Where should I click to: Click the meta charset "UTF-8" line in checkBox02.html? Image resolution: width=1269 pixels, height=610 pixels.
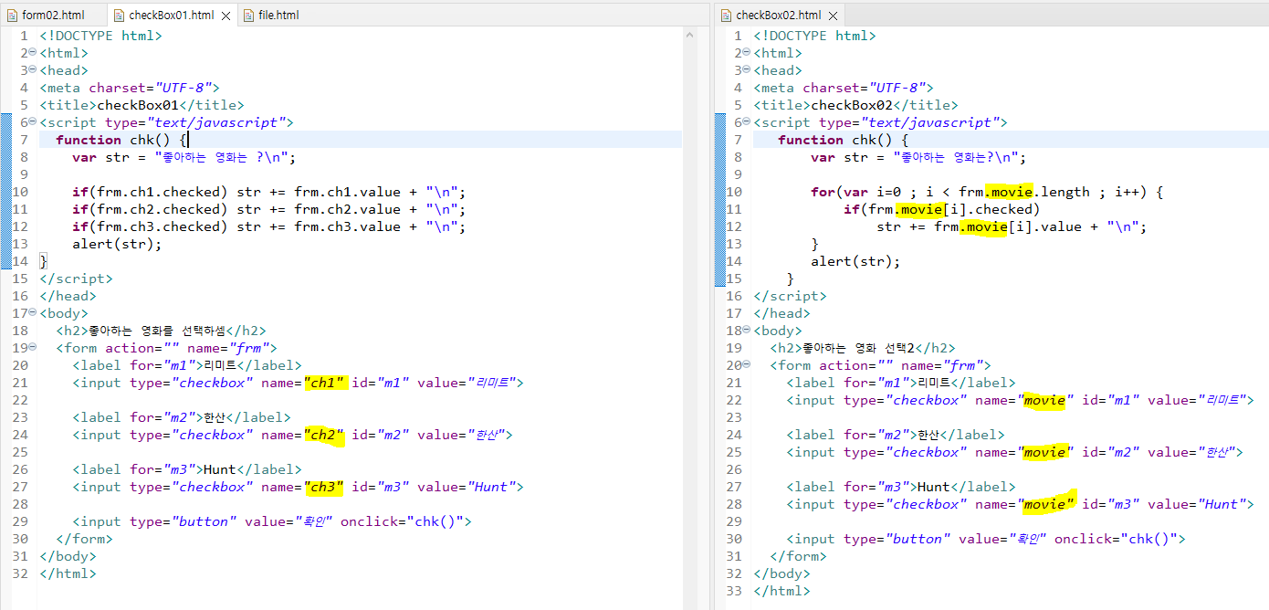pos(844,88)
